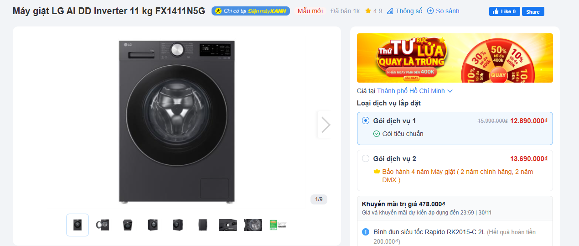Select the Gói dịch vụ 1 radio button
The width and height of the screenshot is (579, 246).
coord(366,121)
